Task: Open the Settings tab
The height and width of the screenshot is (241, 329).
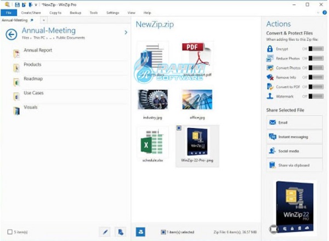Action: pos(112,13)
